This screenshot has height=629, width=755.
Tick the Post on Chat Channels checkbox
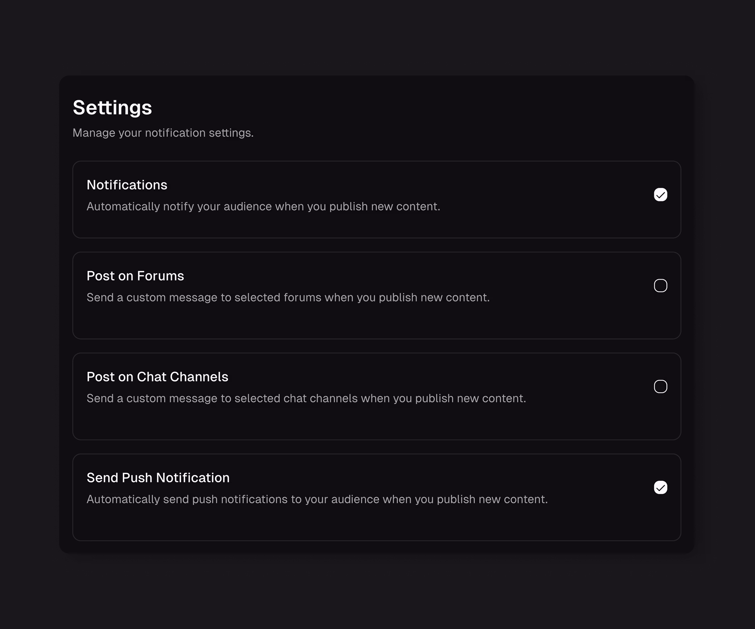[660, 387]
